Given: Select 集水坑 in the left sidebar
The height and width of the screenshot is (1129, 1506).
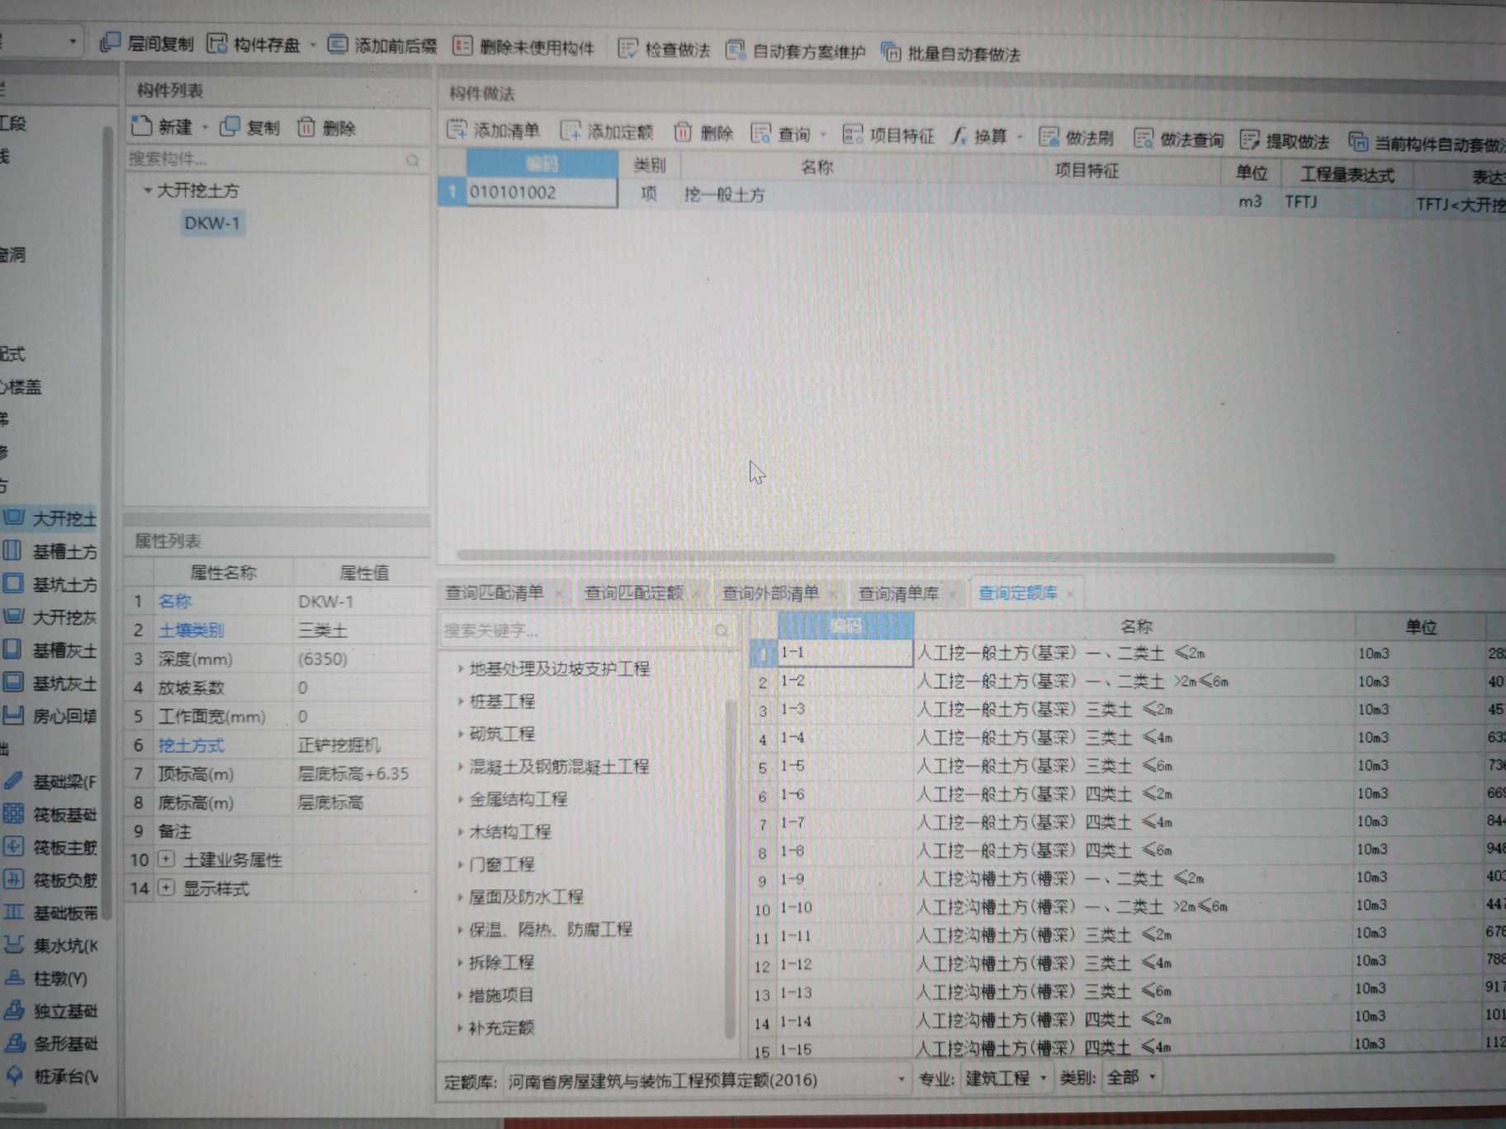Looking at the screenshot, I should pos(51,946).
